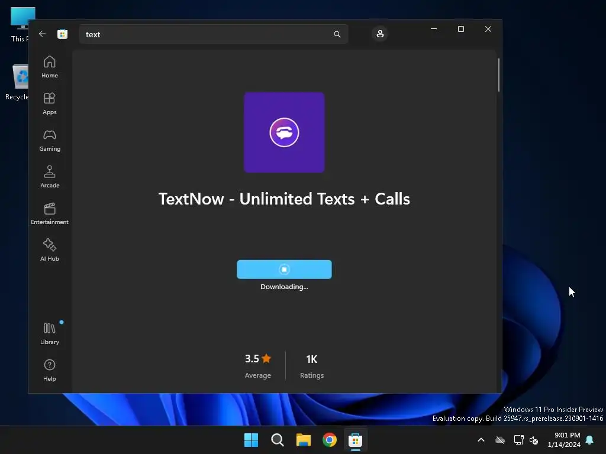Click the TextNow - Unlimited Texts + Calls title
This screenshot has width=606, height=454.
[284, 199]
